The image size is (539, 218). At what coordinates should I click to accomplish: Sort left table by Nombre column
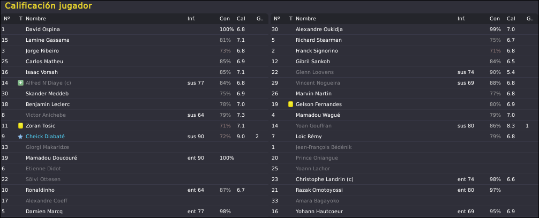pyautogui.click(x=36, y=19)
